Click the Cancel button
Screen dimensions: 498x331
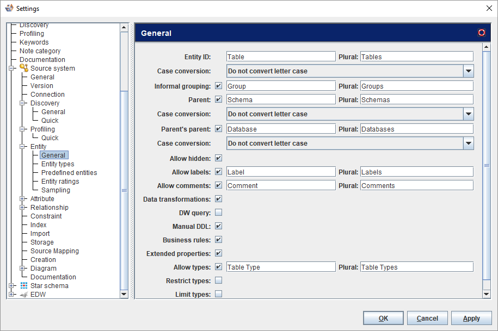point(427,318)
